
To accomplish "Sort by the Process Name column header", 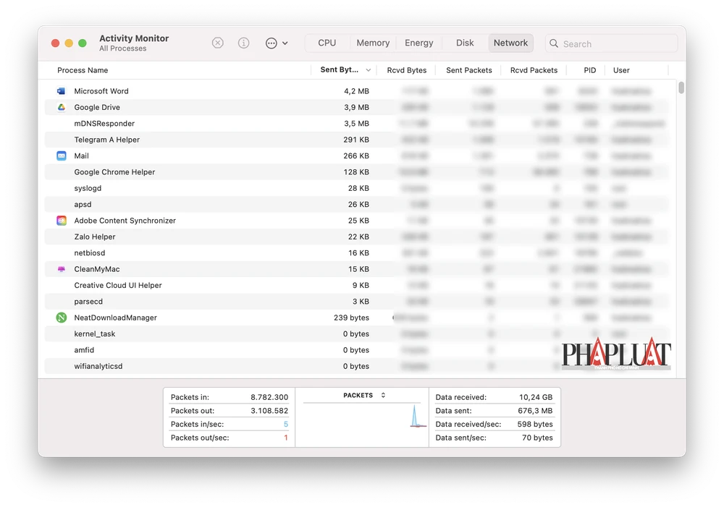I will click(x=83, y=70).
